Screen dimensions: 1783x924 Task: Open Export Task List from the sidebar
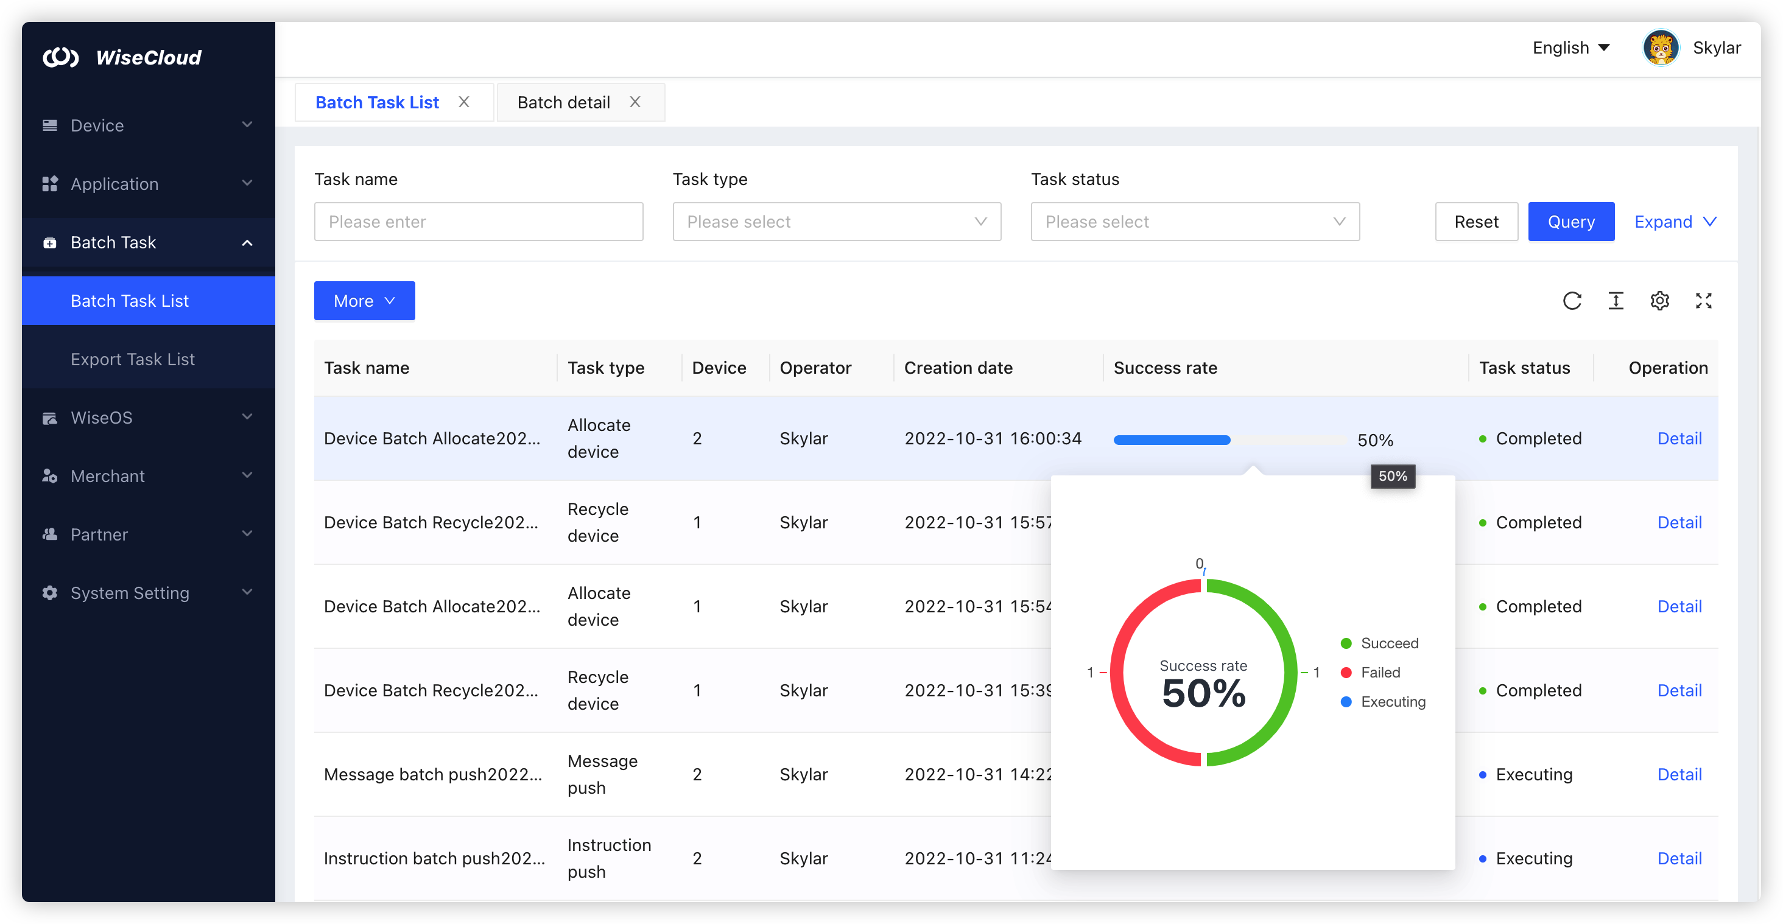(x=132, y=359)
